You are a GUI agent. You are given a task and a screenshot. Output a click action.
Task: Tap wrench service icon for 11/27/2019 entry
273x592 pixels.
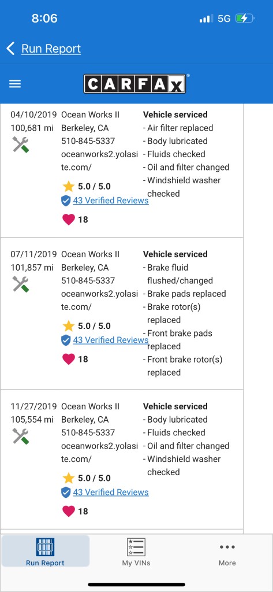pos(20,436)
